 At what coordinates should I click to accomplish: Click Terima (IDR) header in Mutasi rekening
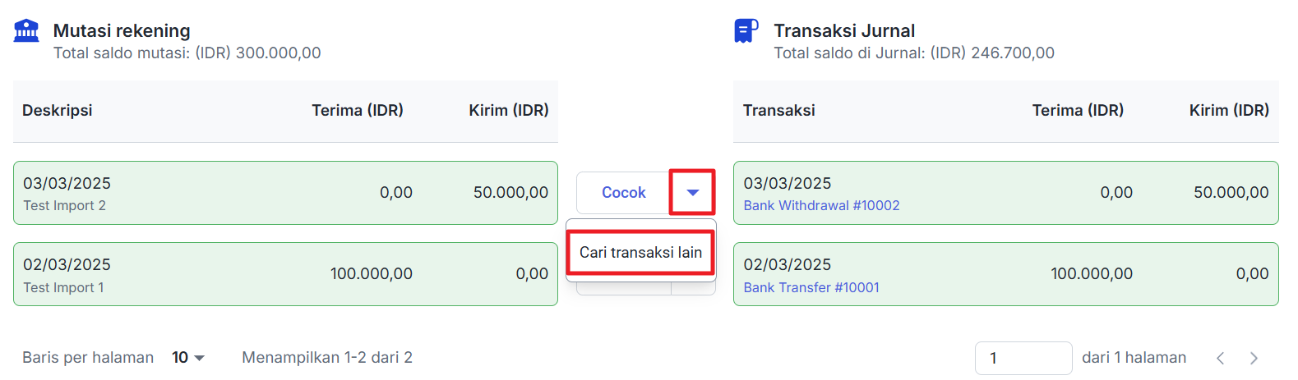[x=358, y=111]
